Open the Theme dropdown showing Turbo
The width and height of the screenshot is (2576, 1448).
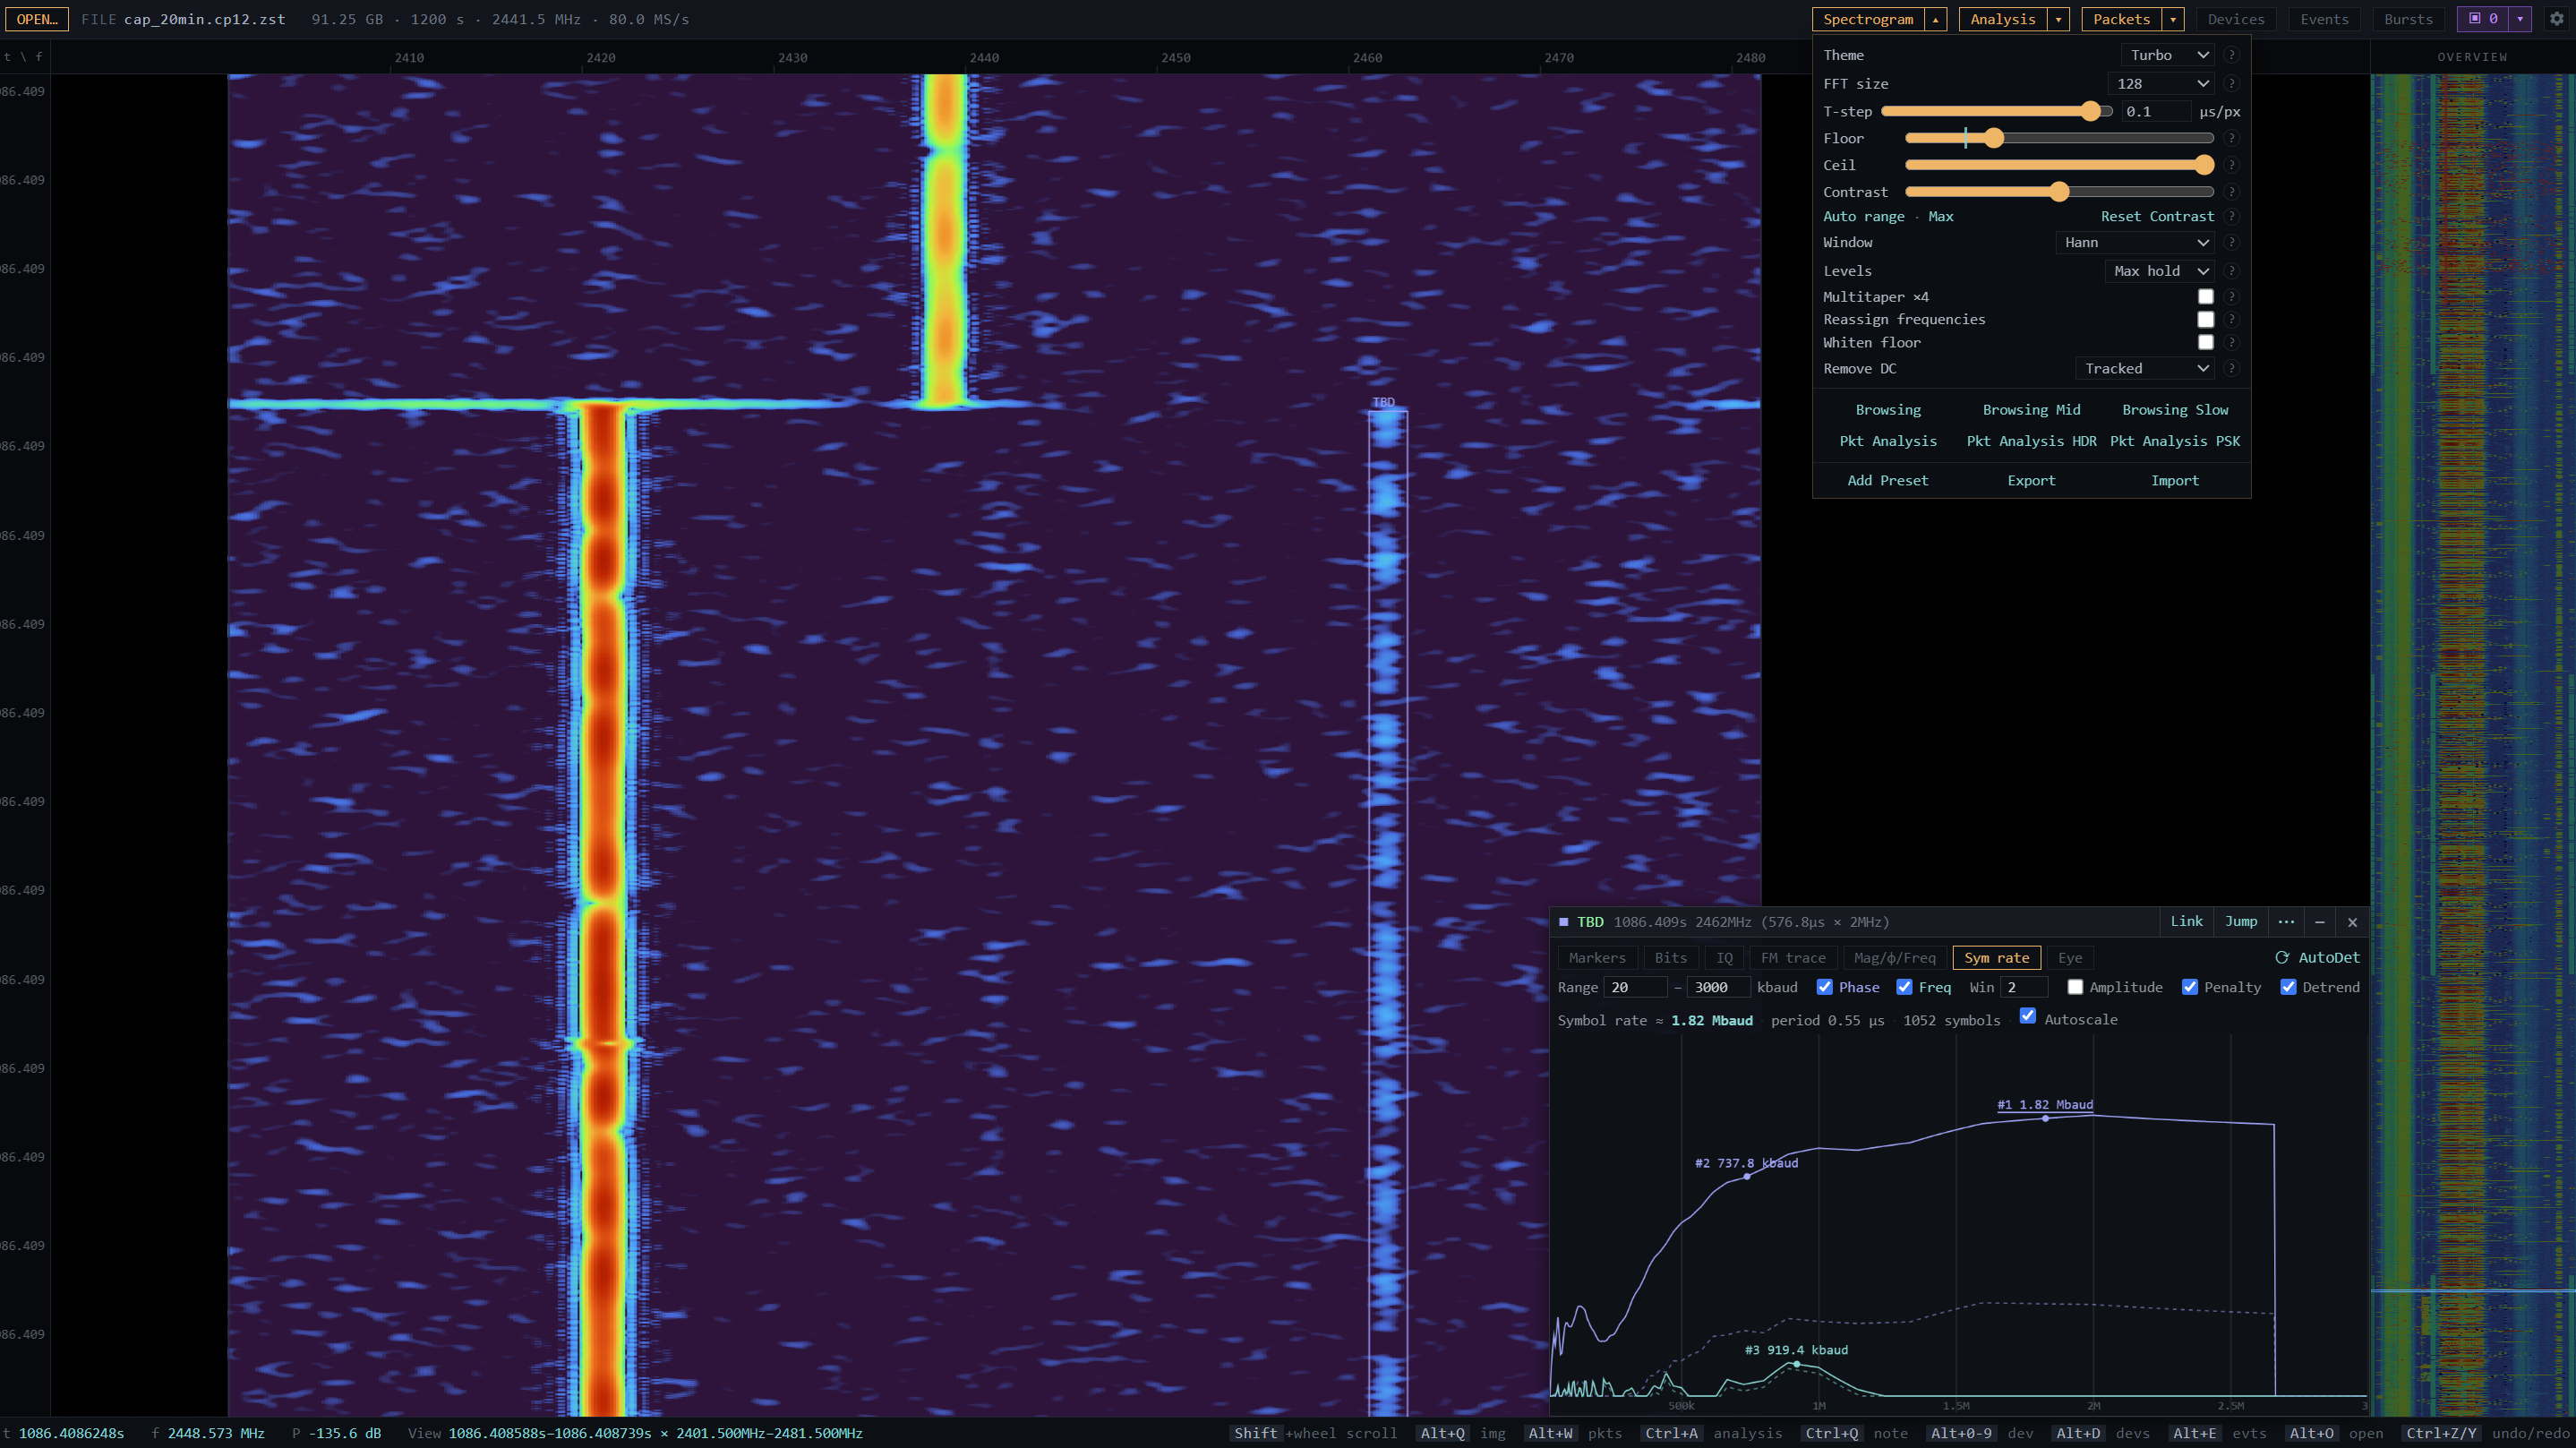tap(2167, 55)
